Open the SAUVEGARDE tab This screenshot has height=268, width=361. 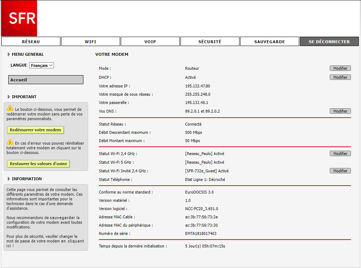pyautogui.click(x=270, y=42)
